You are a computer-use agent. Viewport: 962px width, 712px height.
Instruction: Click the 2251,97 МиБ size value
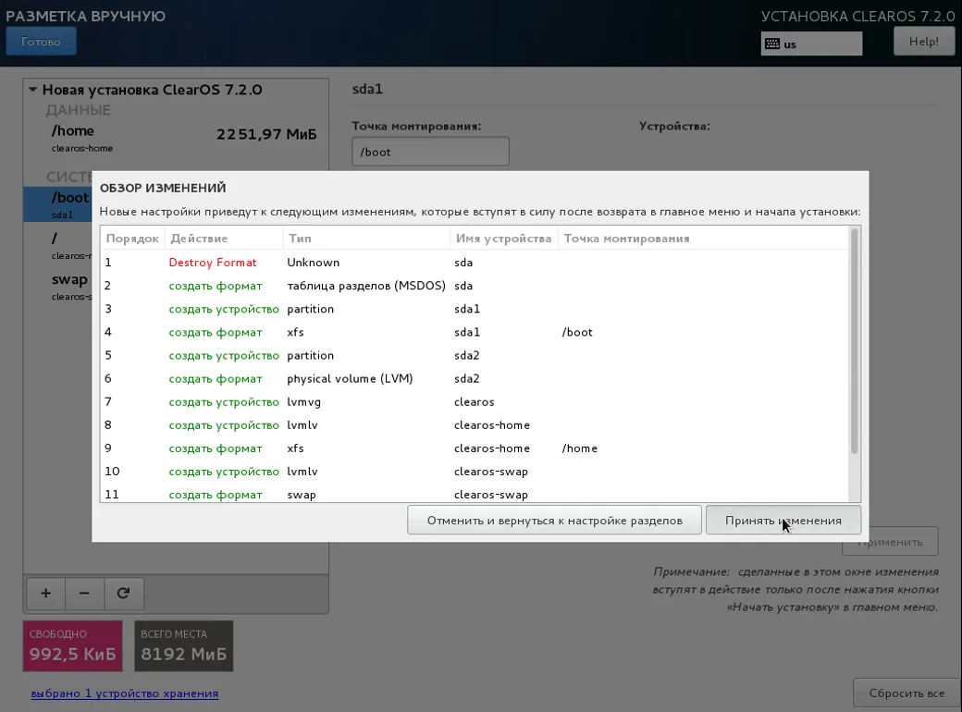(x=266, y=134)
